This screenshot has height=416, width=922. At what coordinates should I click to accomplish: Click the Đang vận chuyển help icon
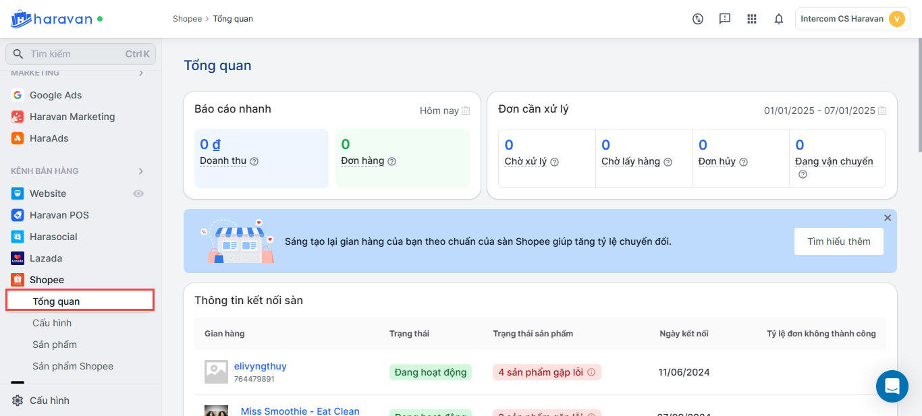click(803, 174)
